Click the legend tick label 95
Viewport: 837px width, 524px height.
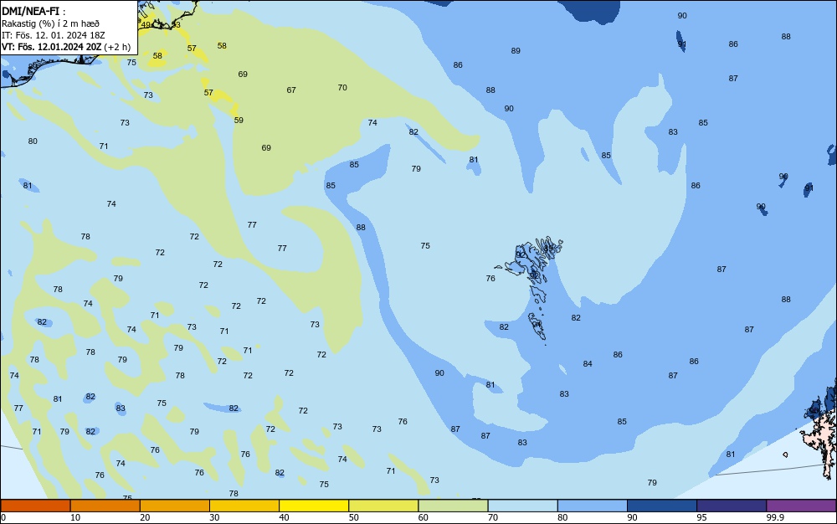(701, 517)
